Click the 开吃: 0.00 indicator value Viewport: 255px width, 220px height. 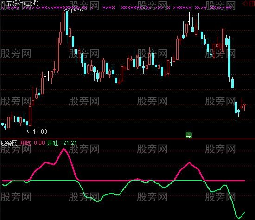point(32,143)
